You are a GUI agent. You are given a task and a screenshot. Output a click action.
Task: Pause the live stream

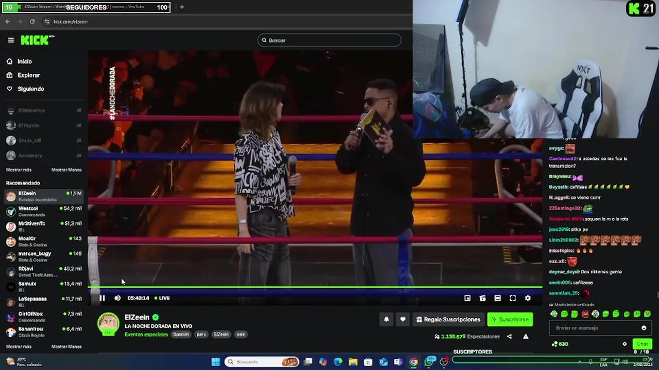tap(102, 298)
